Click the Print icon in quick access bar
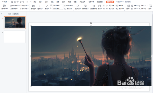 point(18,2)
